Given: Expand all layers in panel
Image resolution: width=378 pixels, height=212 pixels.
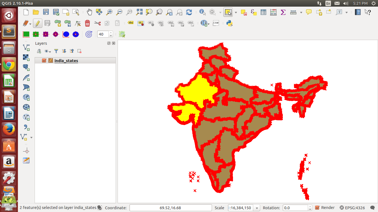Looking at the screenshot, I should (x=64, y=51).
